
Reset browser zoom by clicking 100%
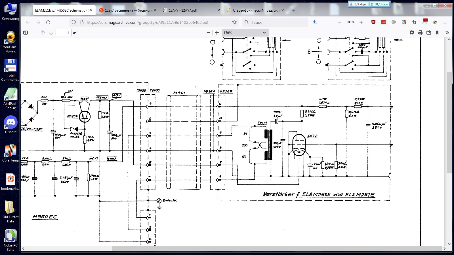(350, 22)
